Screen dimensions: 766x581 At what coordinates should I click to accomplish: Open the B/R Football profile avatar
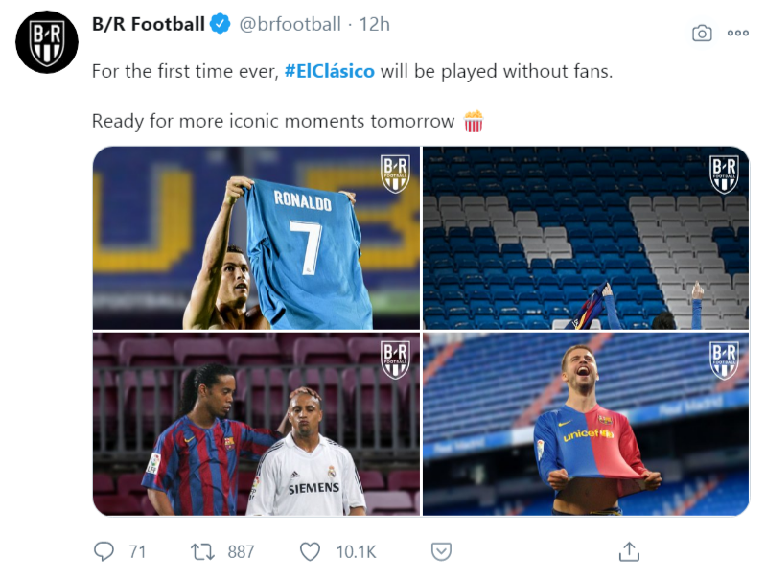point(46,43)
